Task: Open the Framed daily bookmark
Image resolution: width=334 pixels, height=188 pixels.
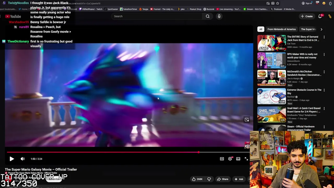Action: [x=162, y=9]
